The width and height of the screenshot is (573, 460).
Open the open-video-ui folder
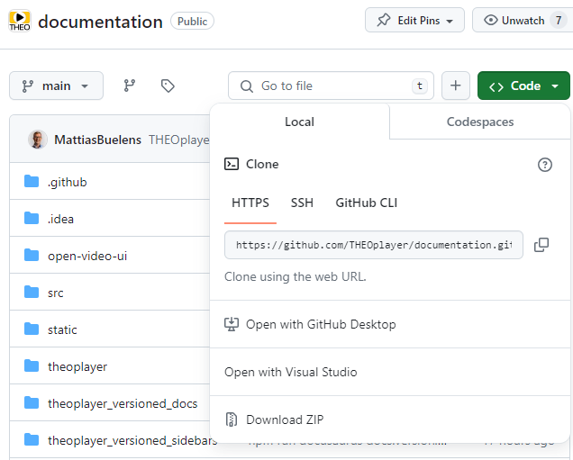pos(87,256)
